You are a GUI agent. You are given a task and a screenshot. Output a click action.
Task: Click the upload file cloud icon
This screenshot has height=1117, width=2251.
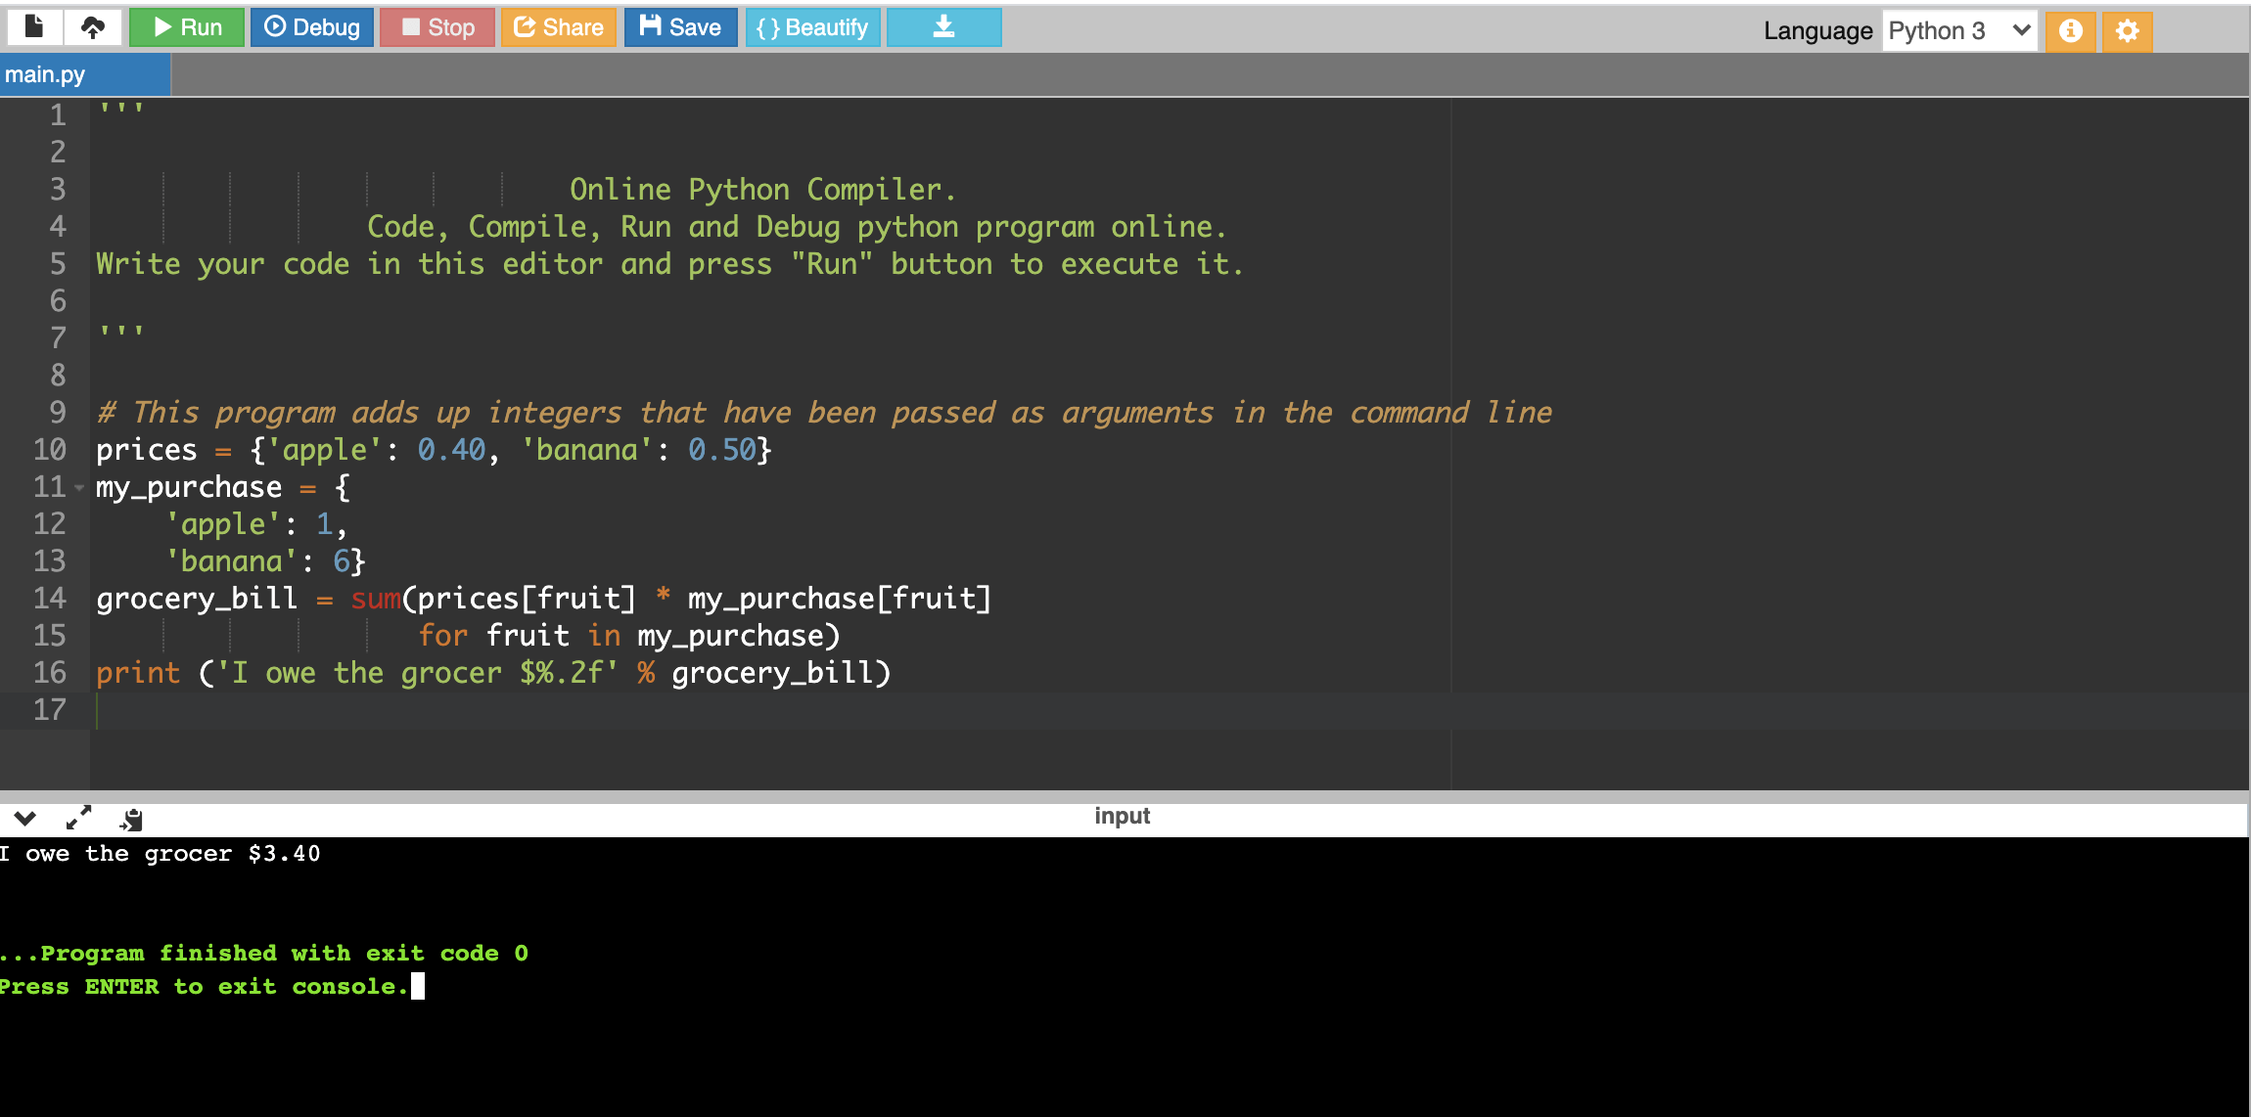point(93,27)
